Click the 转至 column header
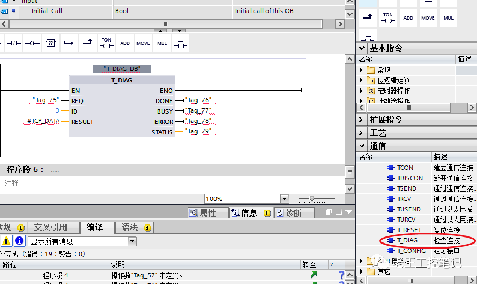 (x=314, y=264)
